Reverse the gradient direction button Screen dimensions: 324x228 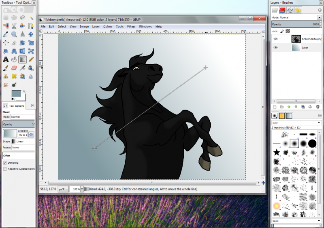coord(31,135)
